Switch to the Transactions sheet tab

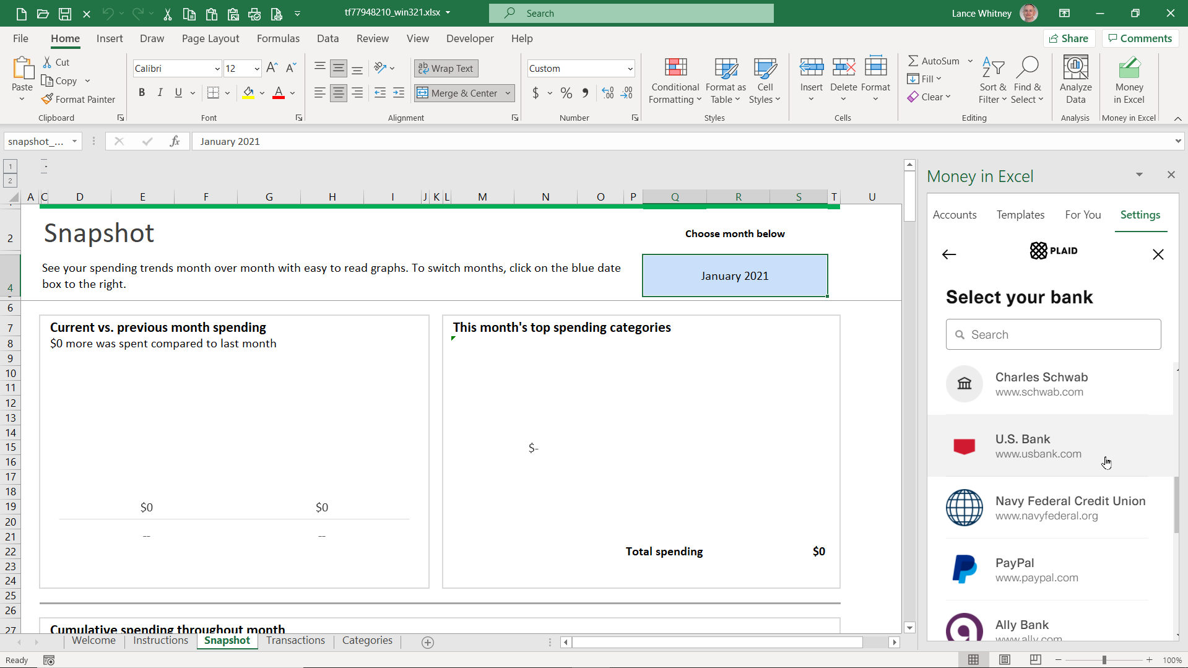pos(295,640)
